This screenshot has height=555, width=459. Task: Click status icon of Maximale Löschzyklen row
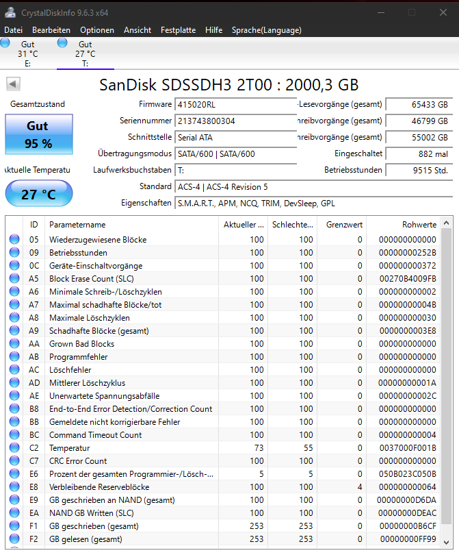[14, 317]
